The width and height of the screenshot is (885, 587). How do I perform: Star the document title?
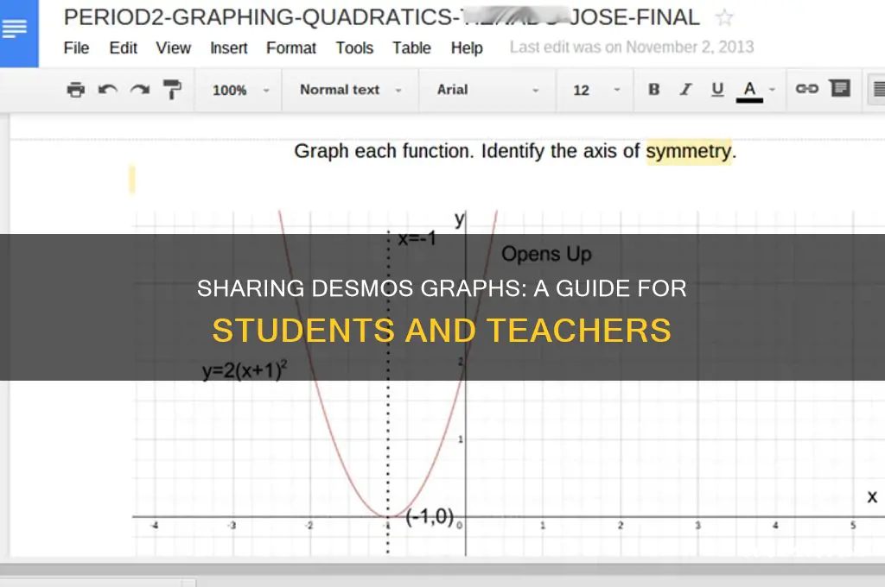point(725,18)
